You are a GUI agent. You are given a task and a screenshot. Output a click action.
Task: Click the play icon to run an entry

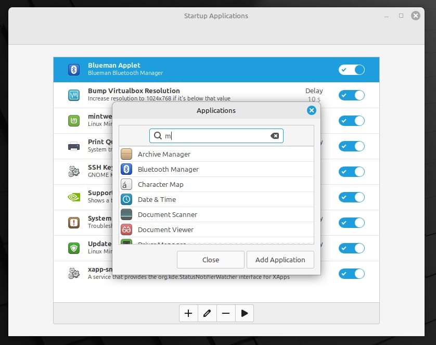pos(245,313)
